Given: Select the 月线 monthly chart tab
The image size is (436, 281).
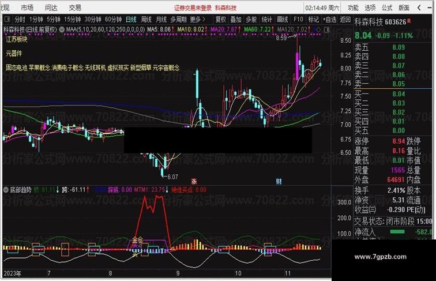Looking at the screenshot, I should click(161, 20).
